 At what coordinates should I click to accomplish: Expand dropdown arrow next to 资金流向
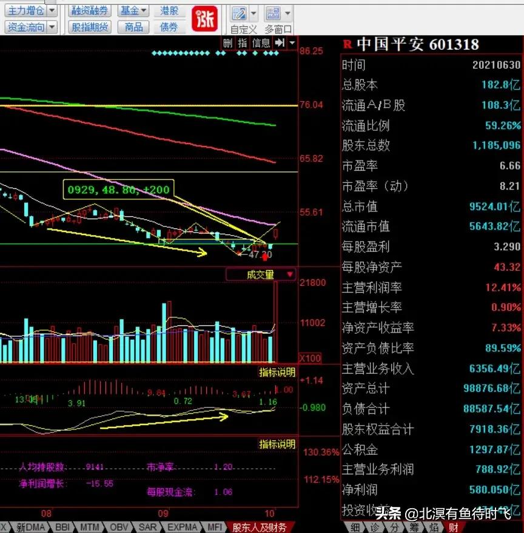tap(52, 27)
